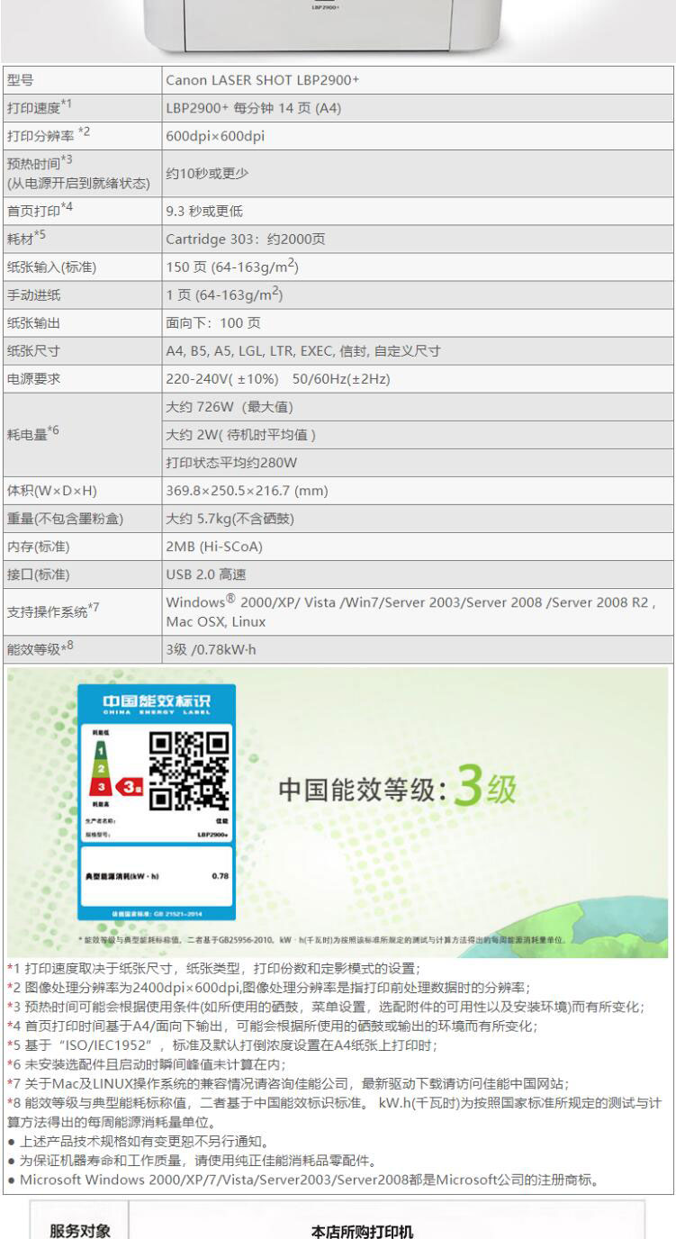The height and width of the screenshot is (1239, 676).
Task: Click '2MB (Hi-SCoA)' memory value
Action: point(213,547)
